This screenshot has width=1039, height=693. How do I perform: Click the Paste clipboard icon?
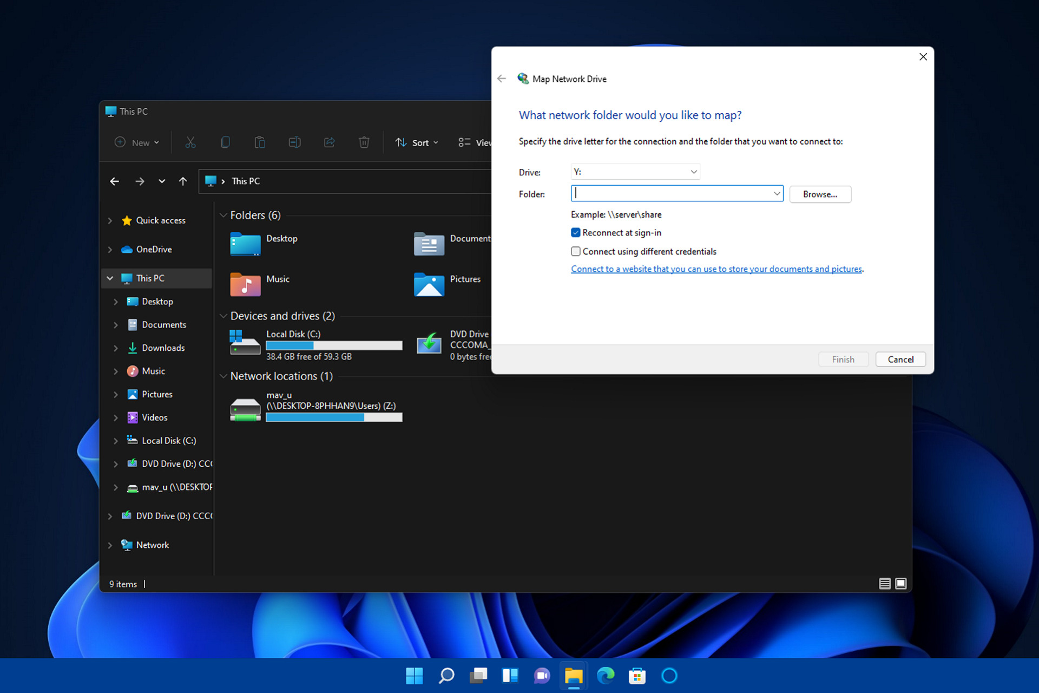point(260,142)
